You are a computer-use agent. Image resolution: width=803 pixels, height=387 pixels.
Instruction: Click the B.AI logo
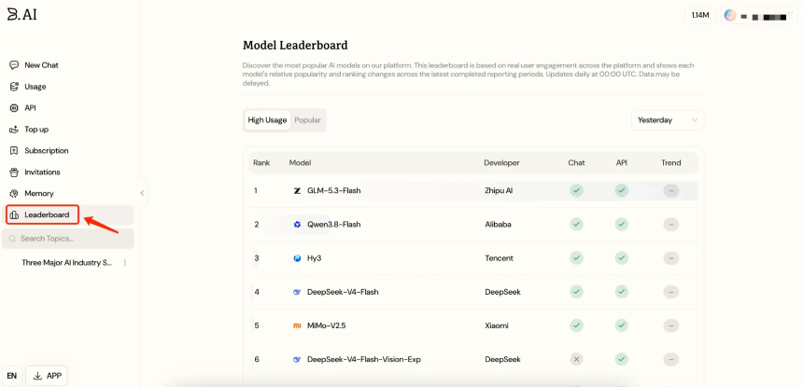[x=22, y=14]
